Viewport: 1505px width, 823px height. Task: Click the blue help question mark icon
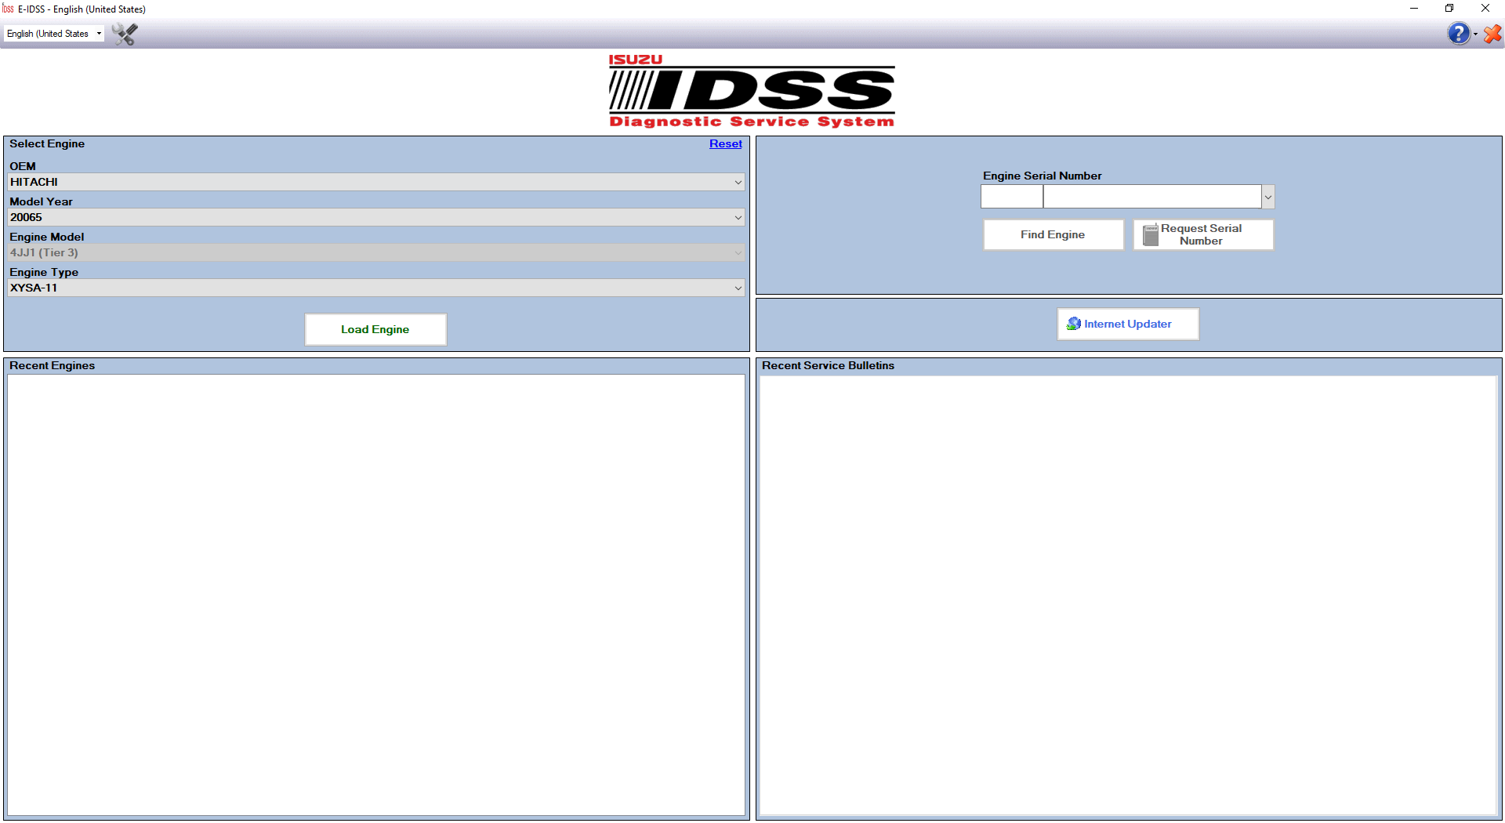click(1458, 34)
